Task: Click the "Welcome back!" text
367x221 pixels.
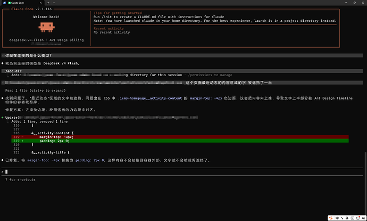Action: [46, 17]
